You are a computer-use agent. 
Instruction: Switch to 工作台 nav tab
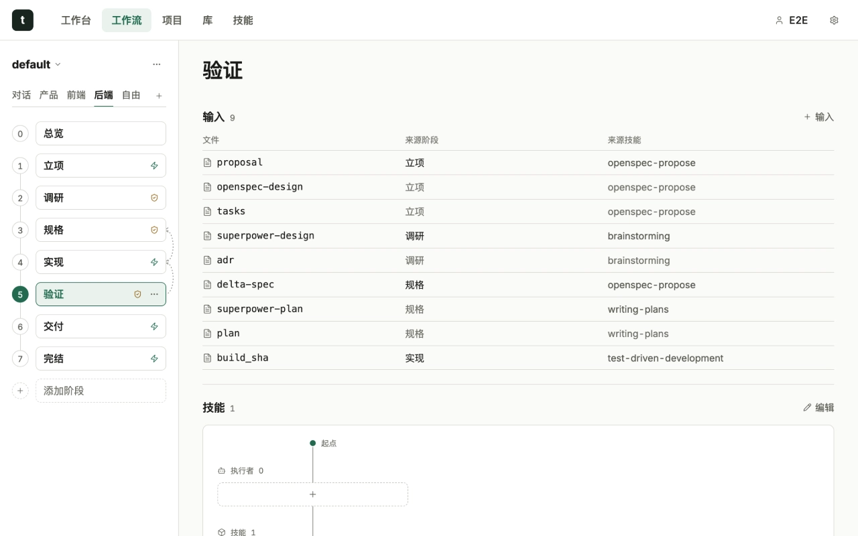click(76, 20)
